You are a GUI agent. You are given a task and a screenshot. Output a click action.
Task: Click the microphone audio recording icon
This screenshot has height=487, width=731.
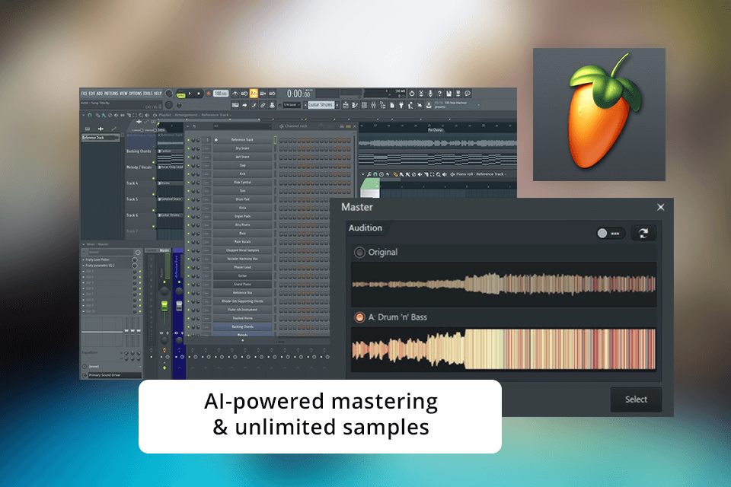430,93
